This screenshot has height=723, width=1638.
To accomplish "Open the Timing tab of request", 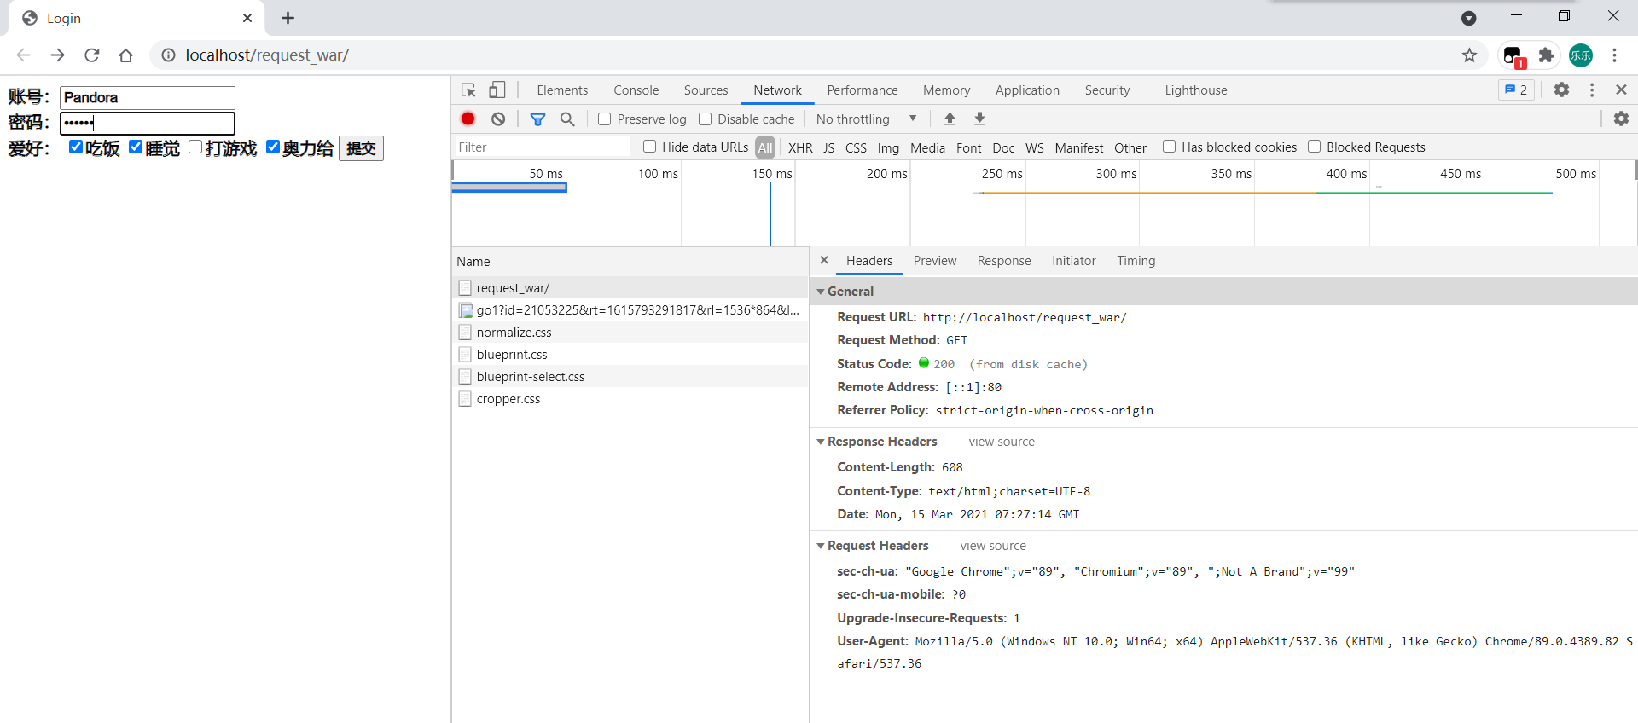I will [x=1136, y=261].
